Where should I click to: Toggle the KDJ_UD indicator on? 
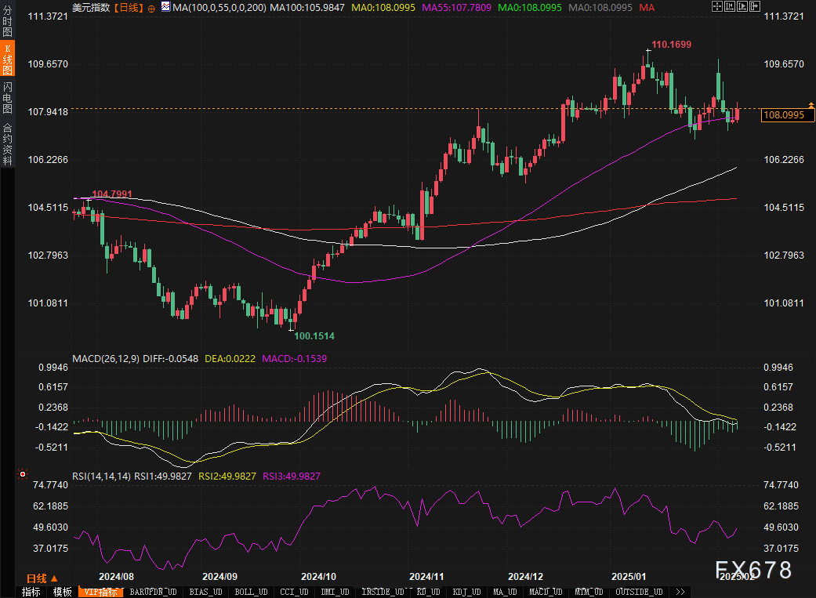coord(465,592)
